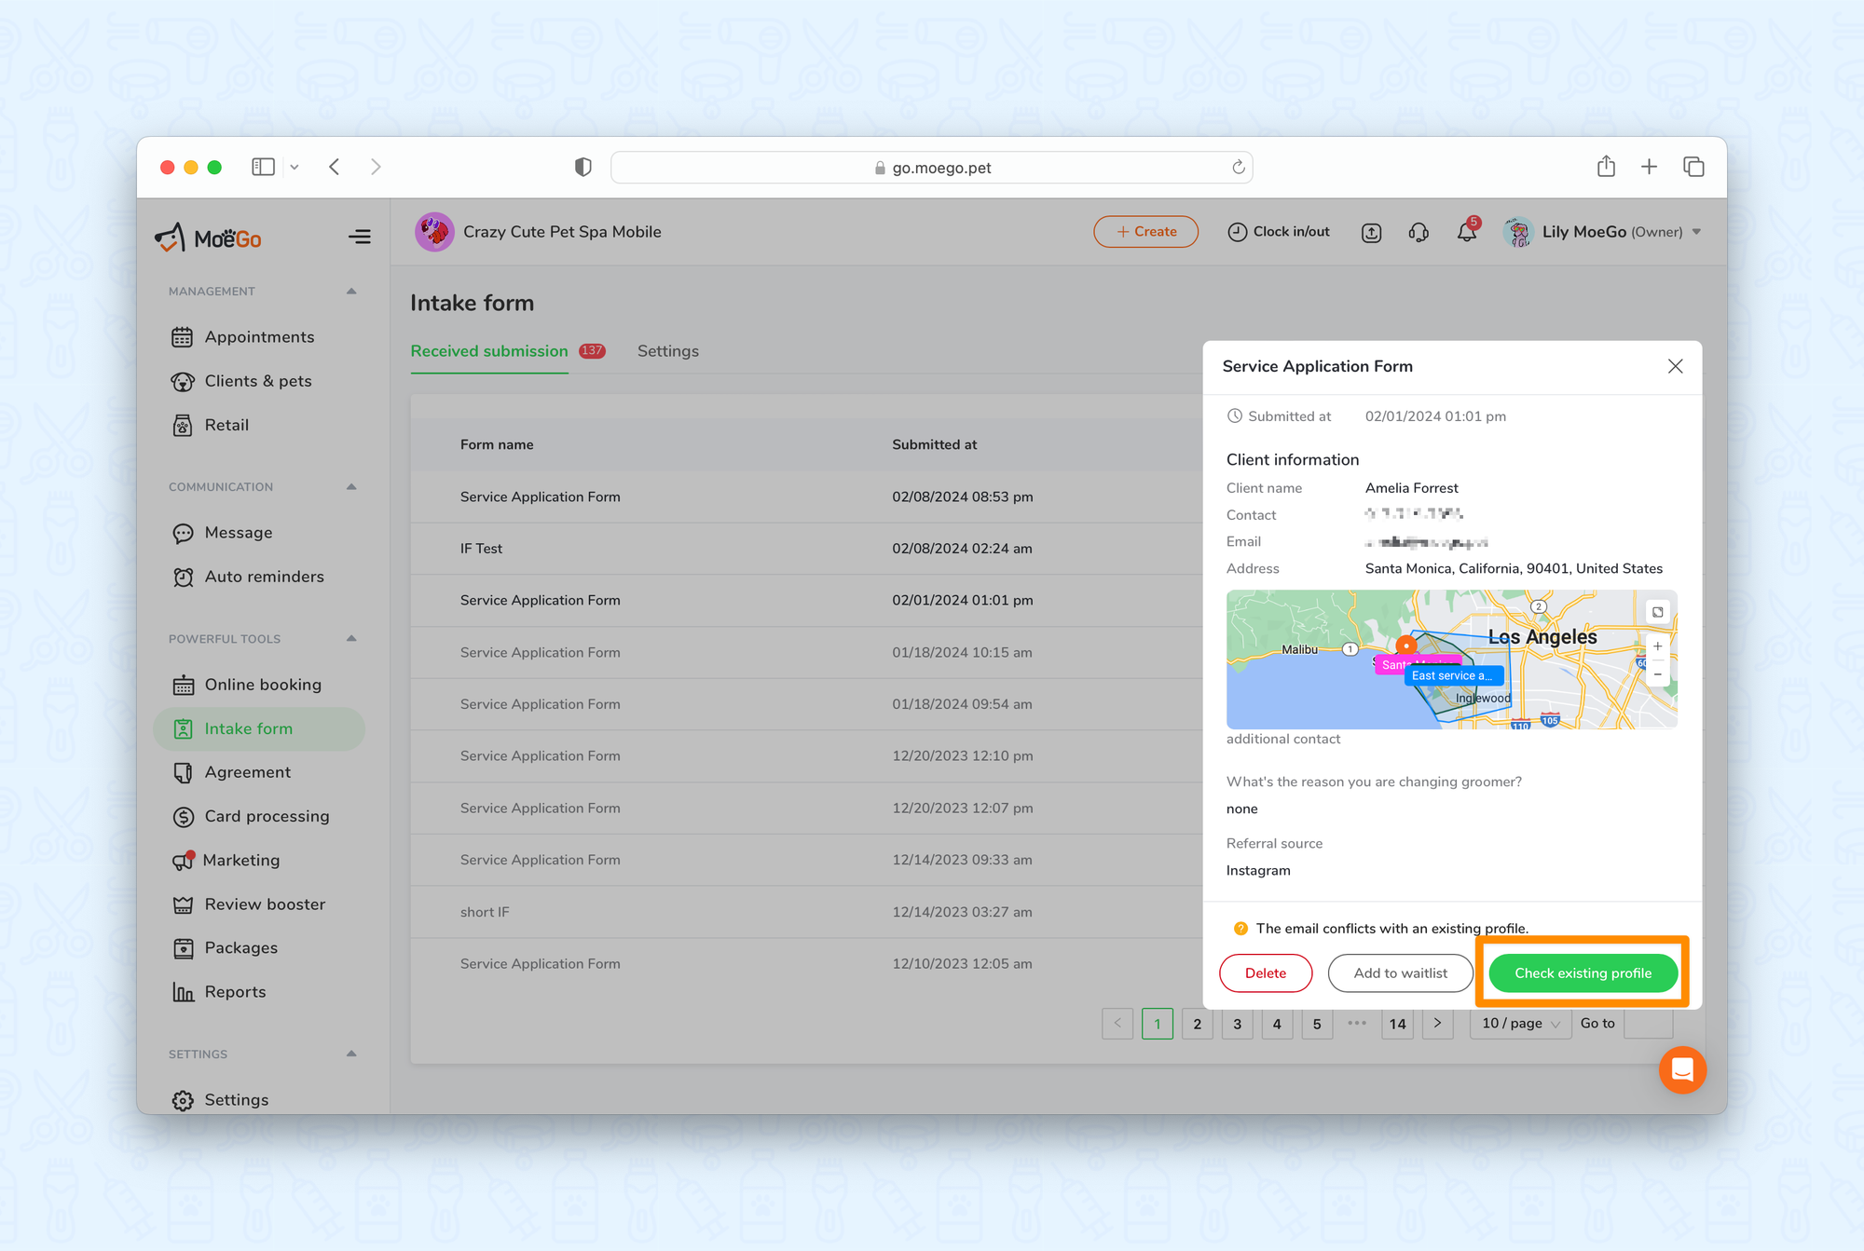
Task: Click Safari's share icon
Action: tap(1606, 167)
